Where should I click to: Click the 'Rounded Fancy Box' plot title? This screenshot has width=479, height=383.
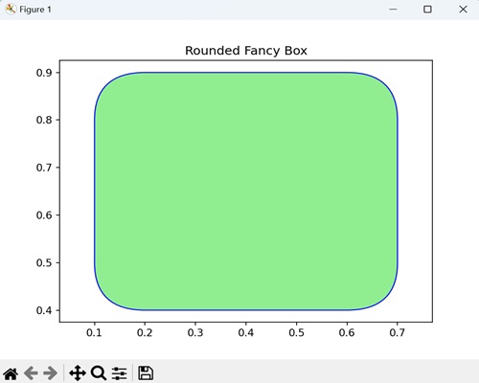[x=246, y=51]
